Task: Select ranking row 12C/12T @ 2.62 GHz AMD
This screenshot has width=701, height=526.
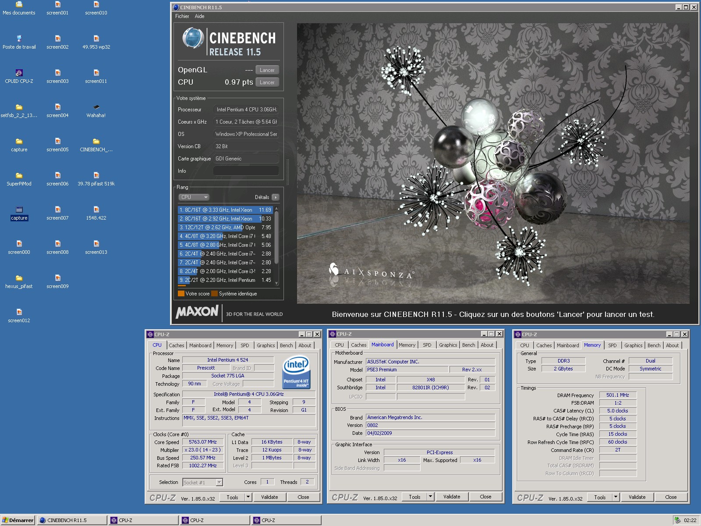Action: pos(225,227)
